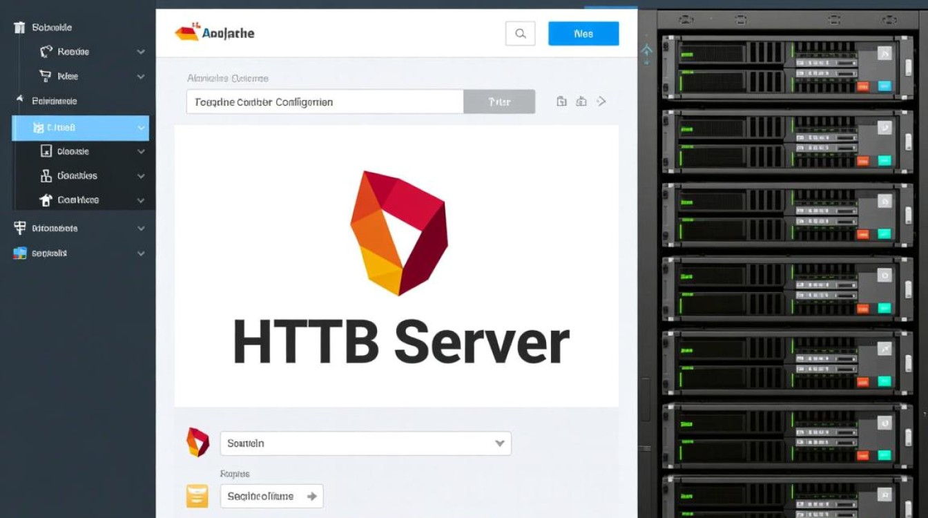Click the second small icon right of filter button
Screen dimensions: 928x518
click(581, 102)
